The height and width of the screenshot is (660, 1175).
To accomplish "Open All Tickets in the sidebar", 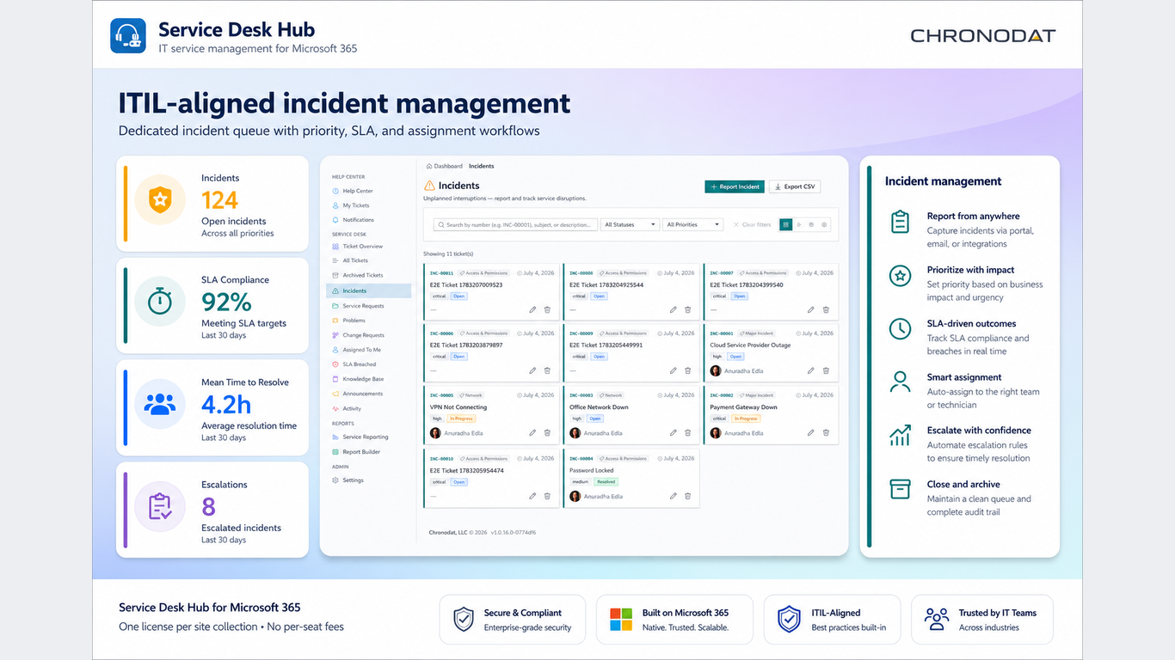I will 350,260.
